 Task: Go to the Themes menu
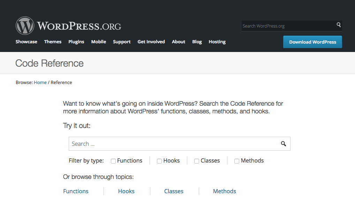(x=53, y=42)
